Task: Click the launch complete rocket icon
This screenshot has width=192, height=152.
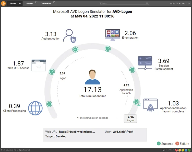Action: tap(150, 105)
